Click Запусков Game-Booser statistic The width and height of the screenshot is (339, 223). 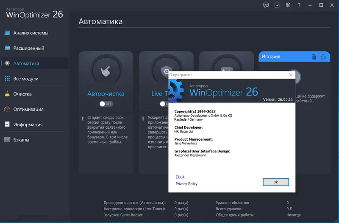click(123, 215)
